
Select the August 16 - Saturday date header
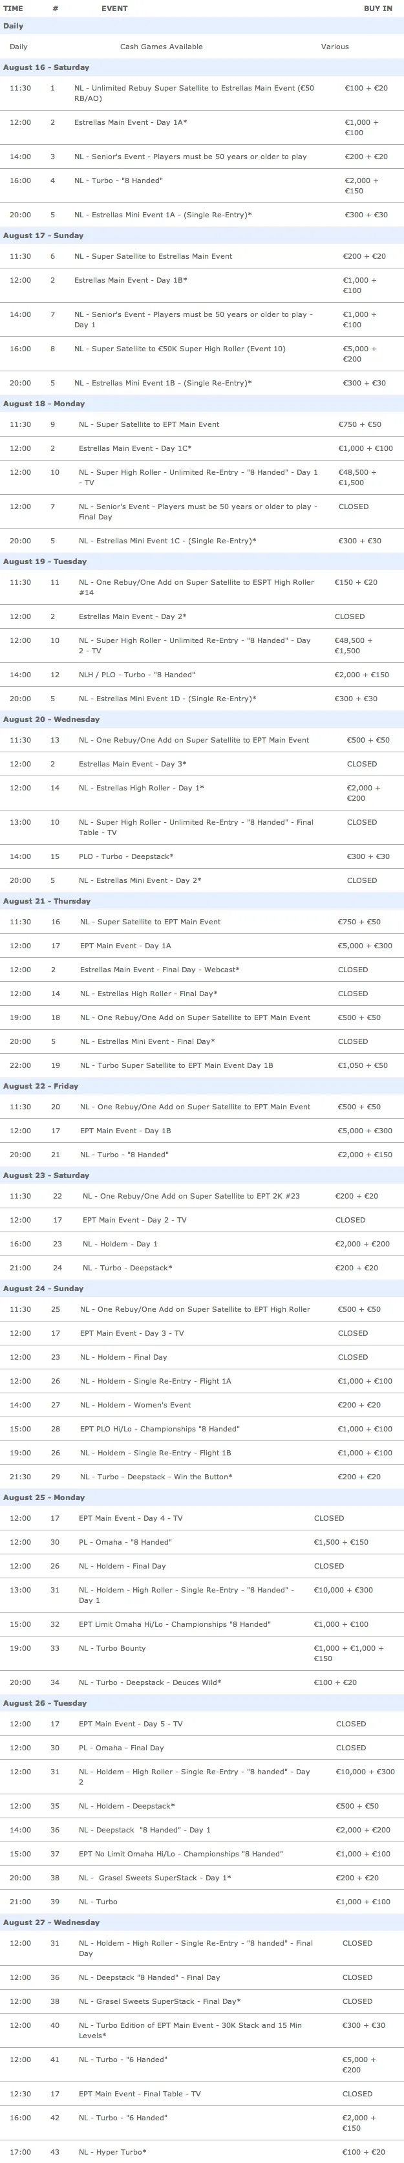pos(46,67)
